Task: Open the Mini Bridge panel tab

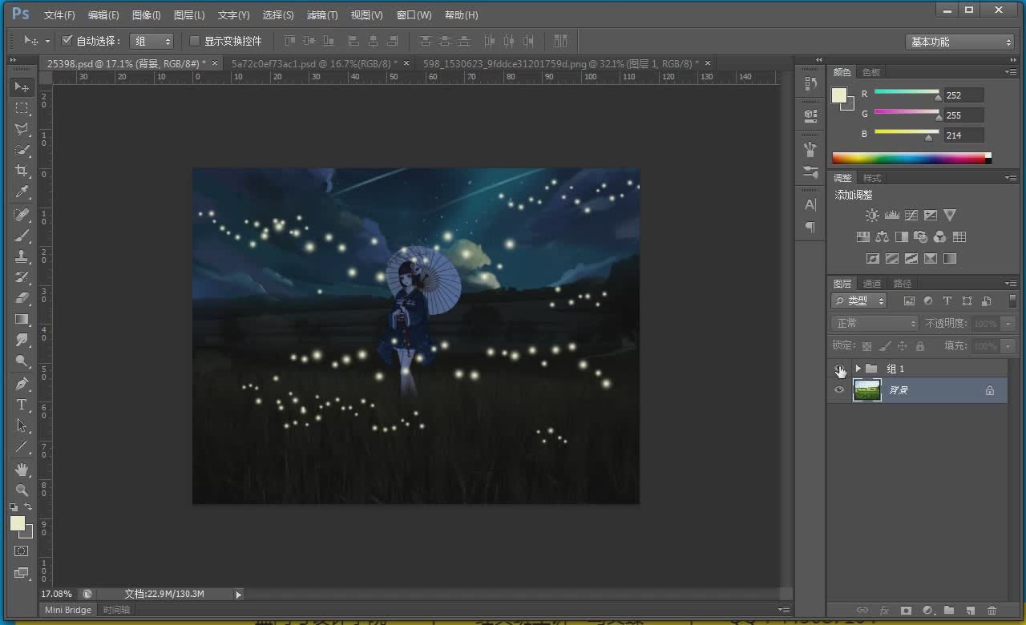Action: pyautogui.click(x=68, y=610)
